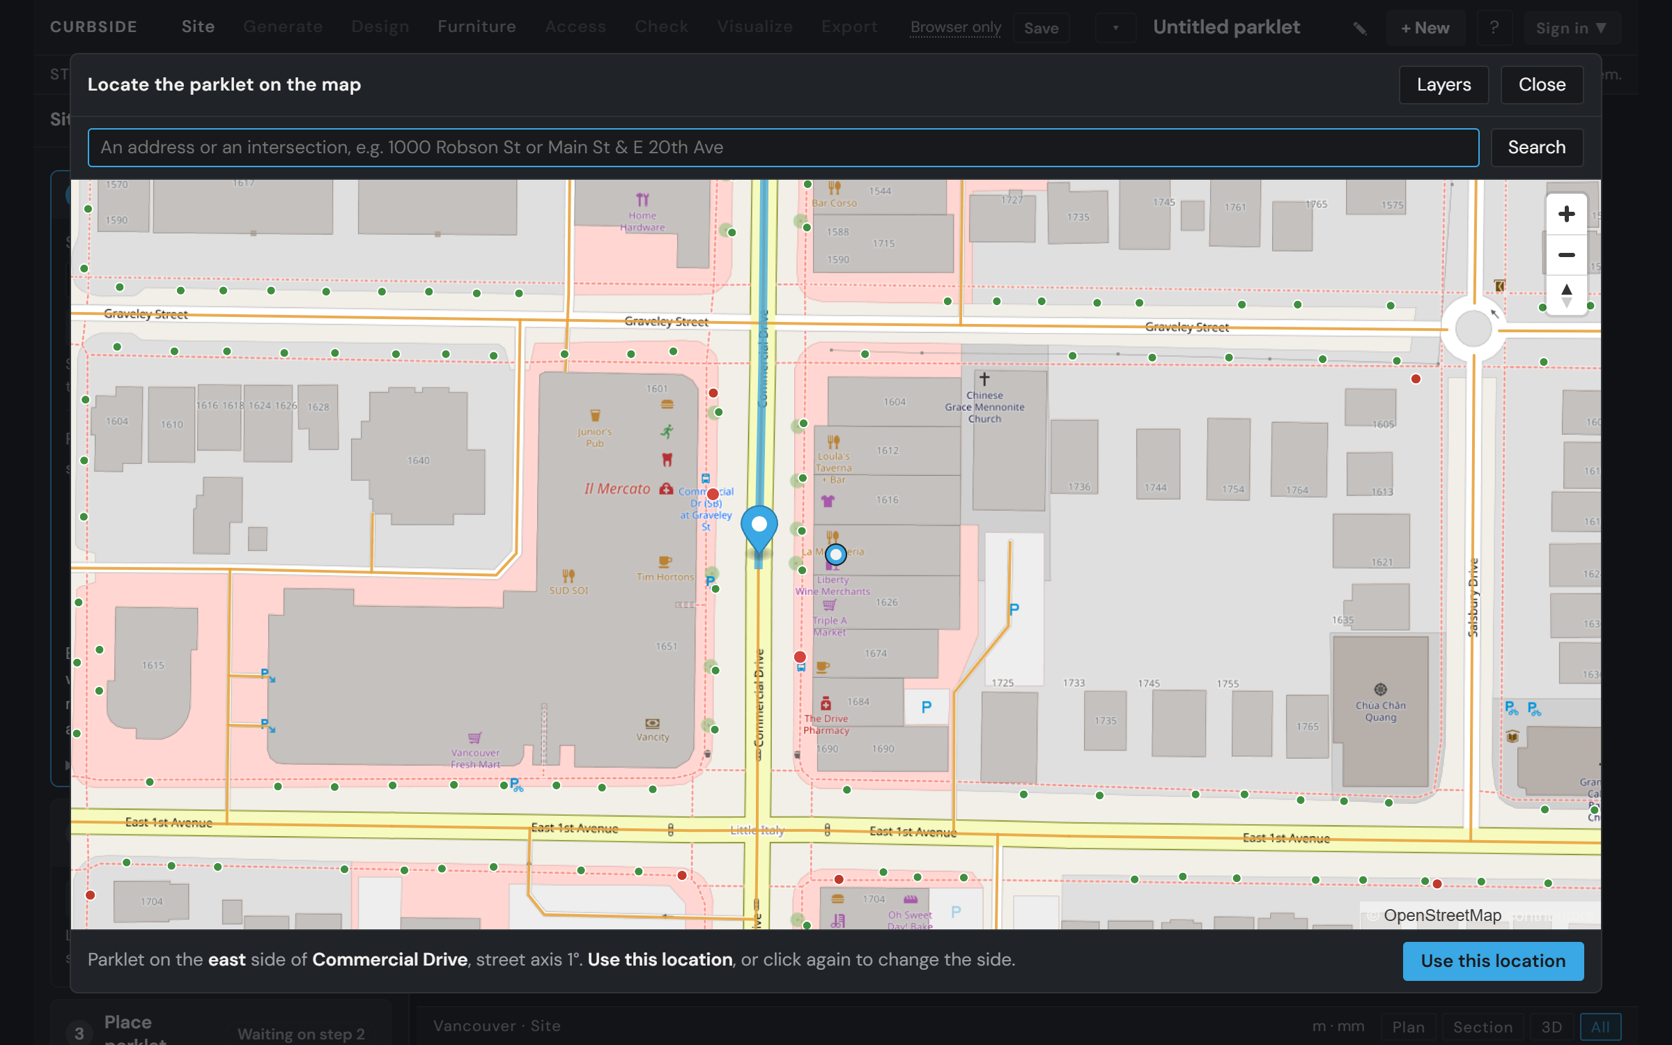Click the Search button
Image resolution: width=1672 pixels, height=1045 pixels.
(x=1536, y=148)
